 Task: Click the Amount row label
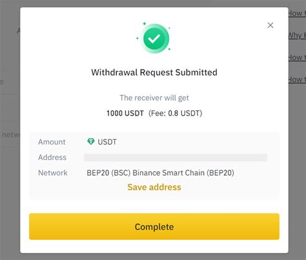(x=52, y=142)
